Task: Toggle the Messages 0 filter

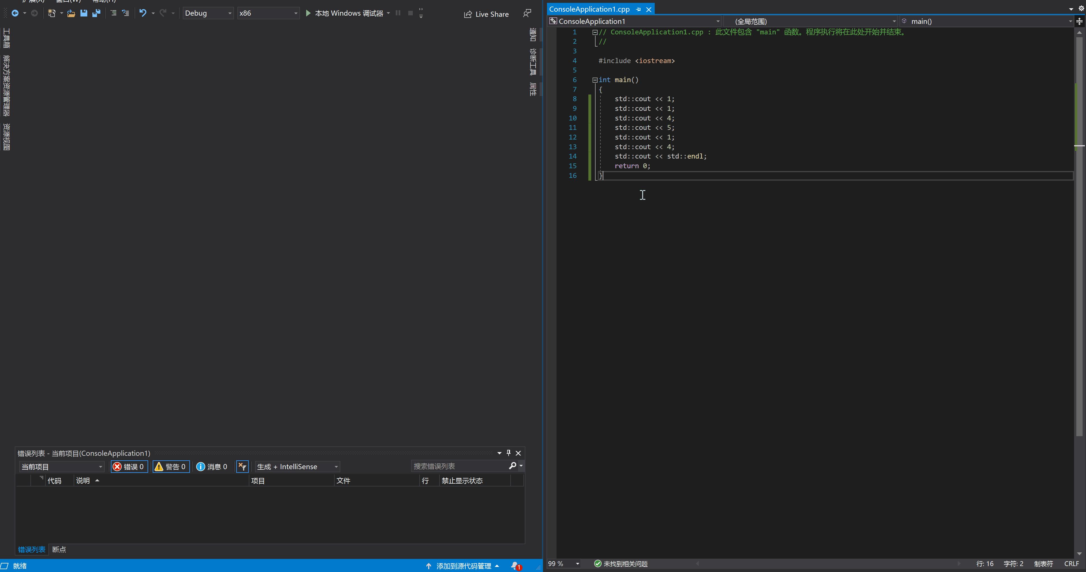Action: [x=212, y=467]
